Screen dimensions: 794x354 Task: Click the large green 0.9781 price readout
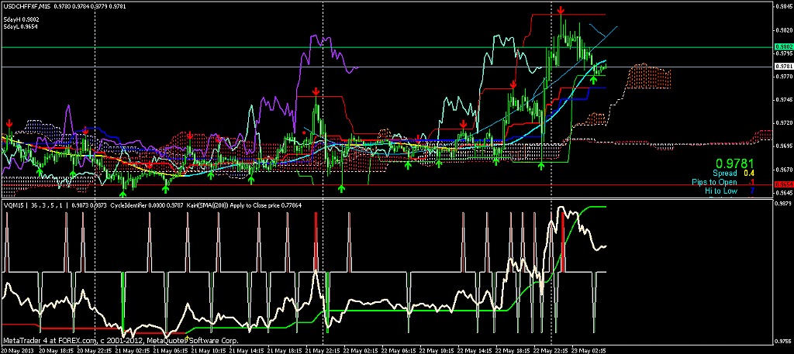(x=735, y=163)
